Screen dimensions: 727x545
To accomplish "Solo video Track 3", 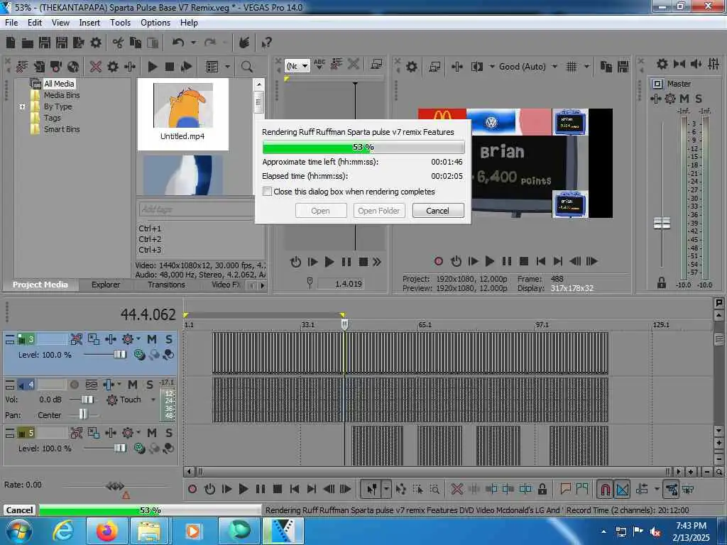I will tap(169, 340).
